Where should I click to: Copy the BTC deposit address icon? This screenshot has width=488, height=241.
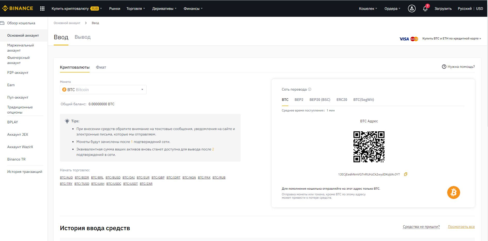pos(405,174)
